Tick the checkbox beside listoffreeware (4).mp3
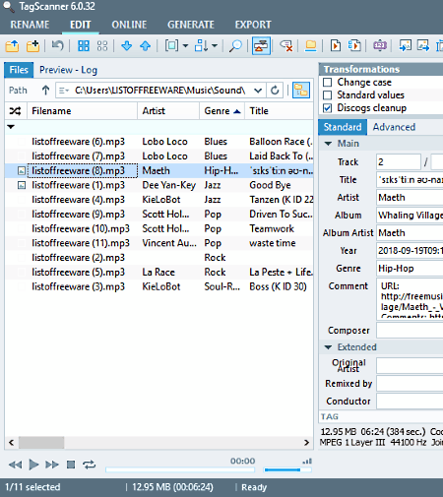This screenshot has height=497, width=443. tap(22, 200)
